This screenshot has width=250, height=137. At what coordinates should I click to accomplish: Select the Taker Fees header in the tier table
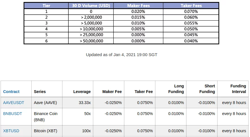(x=191, y=6)
